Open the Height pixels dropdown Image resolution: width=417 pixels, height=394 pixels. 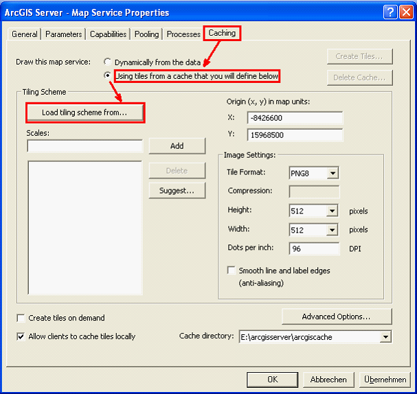[x=333, y=211]
